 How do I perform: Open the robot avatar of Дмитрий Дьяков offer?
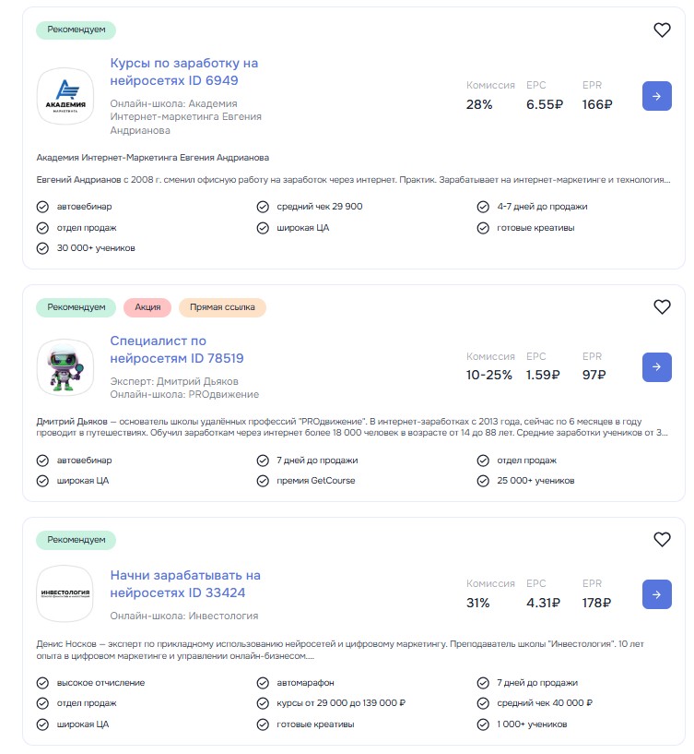65,367
